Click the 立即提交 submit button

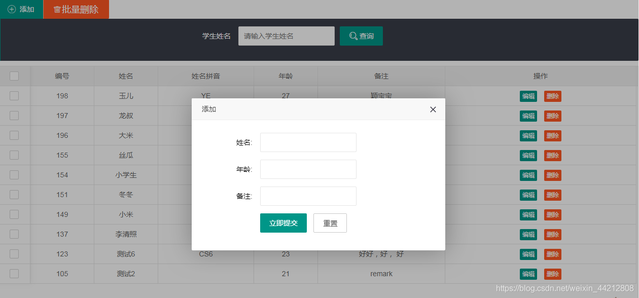(x=283, y=223)
